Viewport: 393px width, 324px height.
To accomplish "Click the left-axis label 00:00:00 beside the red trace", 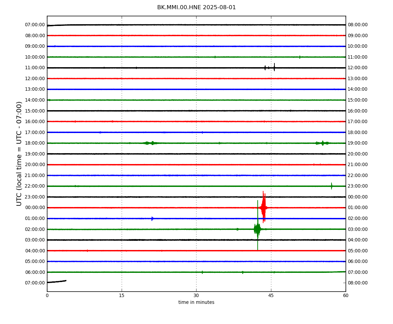I will 35,208.
